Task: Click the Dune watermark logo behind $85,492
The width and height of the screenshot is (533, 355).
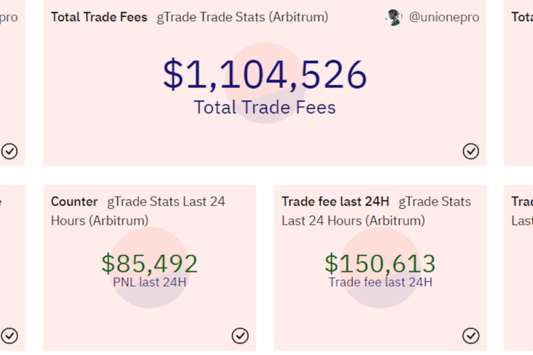Action: [x=150, y=268]
